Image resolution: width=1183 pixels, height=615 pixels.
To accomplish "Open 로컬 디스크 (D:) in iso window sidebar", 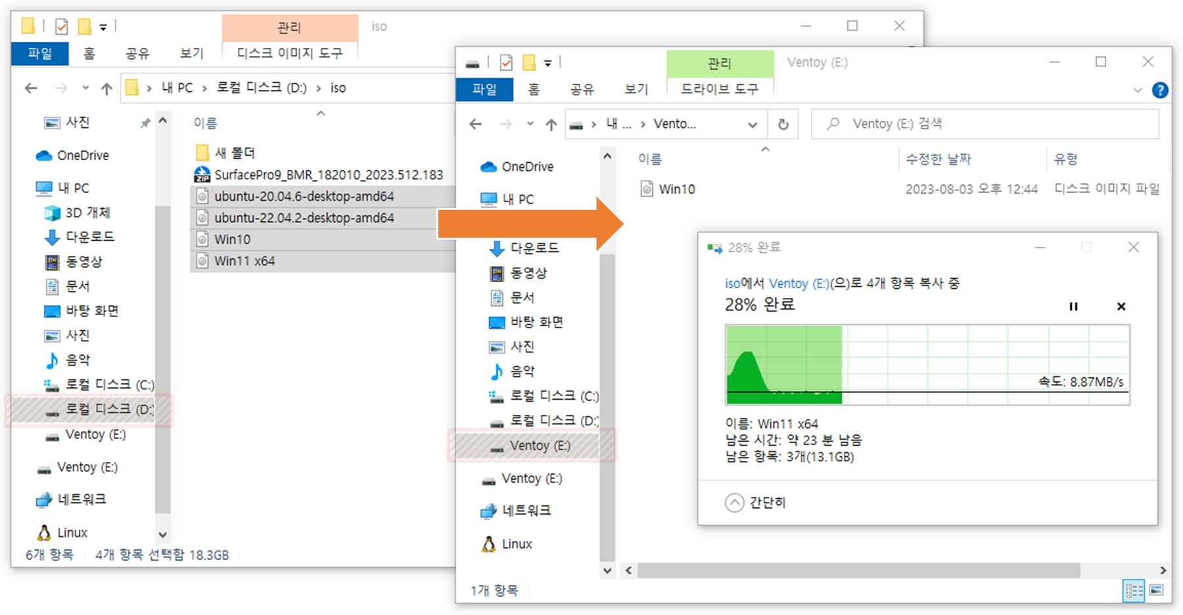I will (99, 410).
